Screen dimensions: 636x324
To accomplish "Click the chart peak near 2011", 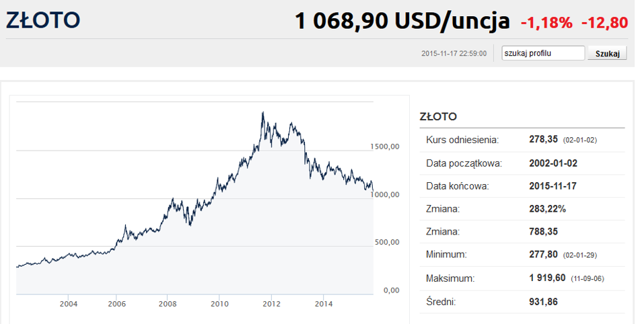I will [263, 112].
